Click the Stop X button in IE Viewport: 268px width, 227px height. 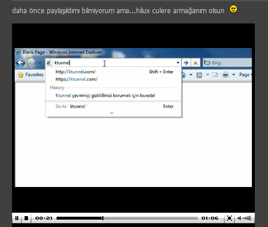(x=195, y=63)
